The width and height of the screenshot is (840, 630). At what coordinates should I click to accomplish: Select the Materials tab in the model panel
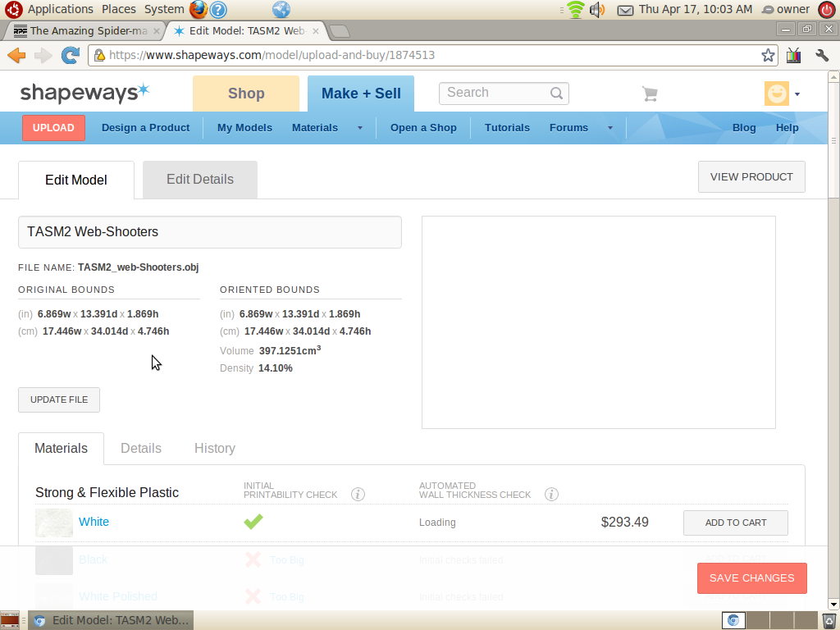tap(61, 449)
